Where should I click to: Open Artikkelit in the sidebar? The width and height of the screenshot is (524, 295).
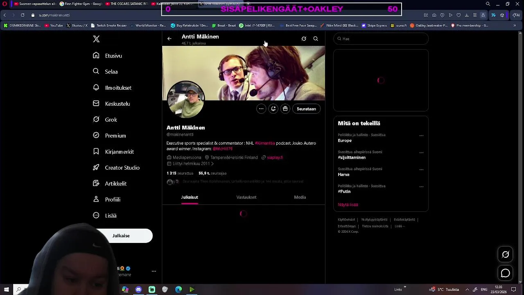click(110, 184)
